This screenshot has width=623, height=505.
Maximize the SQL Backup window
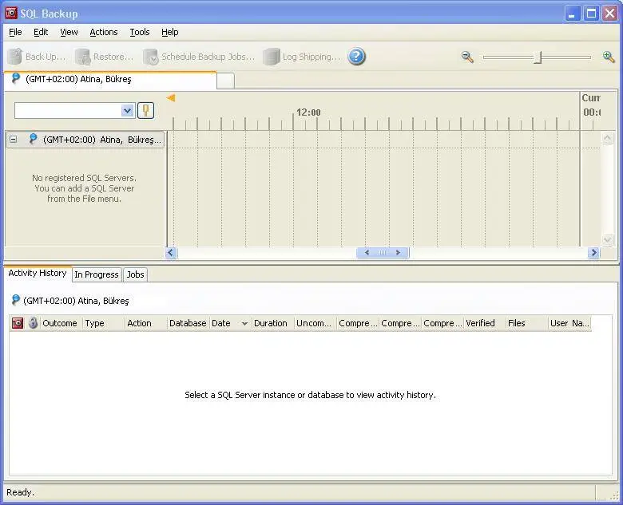point(591,14)
